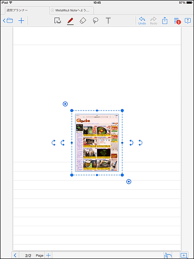Activate the Lasso selection tool
Screen dimensions: 194x259
coord(96,21)
